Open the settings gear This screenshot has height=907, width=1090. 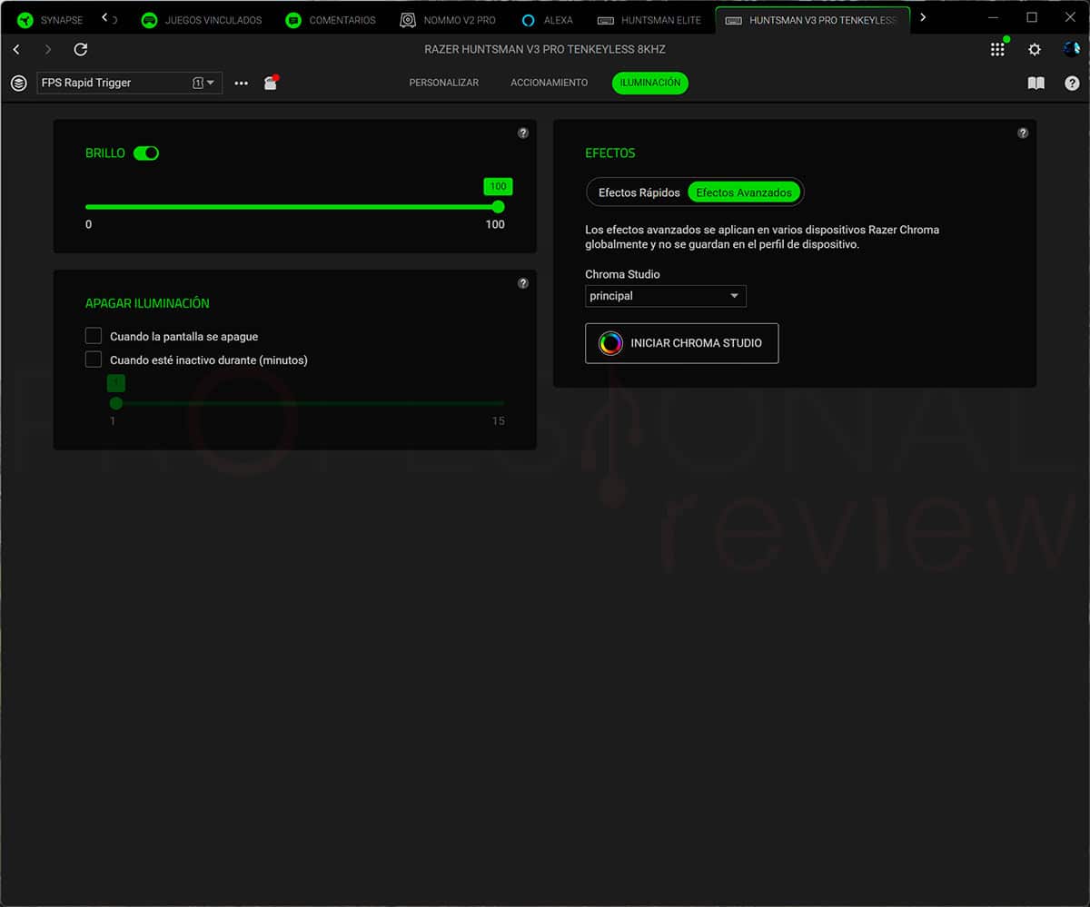1035,49
